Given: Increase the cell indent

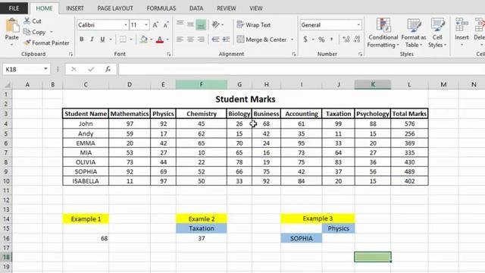Looking at the screenshot, I should tap(226, 39).
